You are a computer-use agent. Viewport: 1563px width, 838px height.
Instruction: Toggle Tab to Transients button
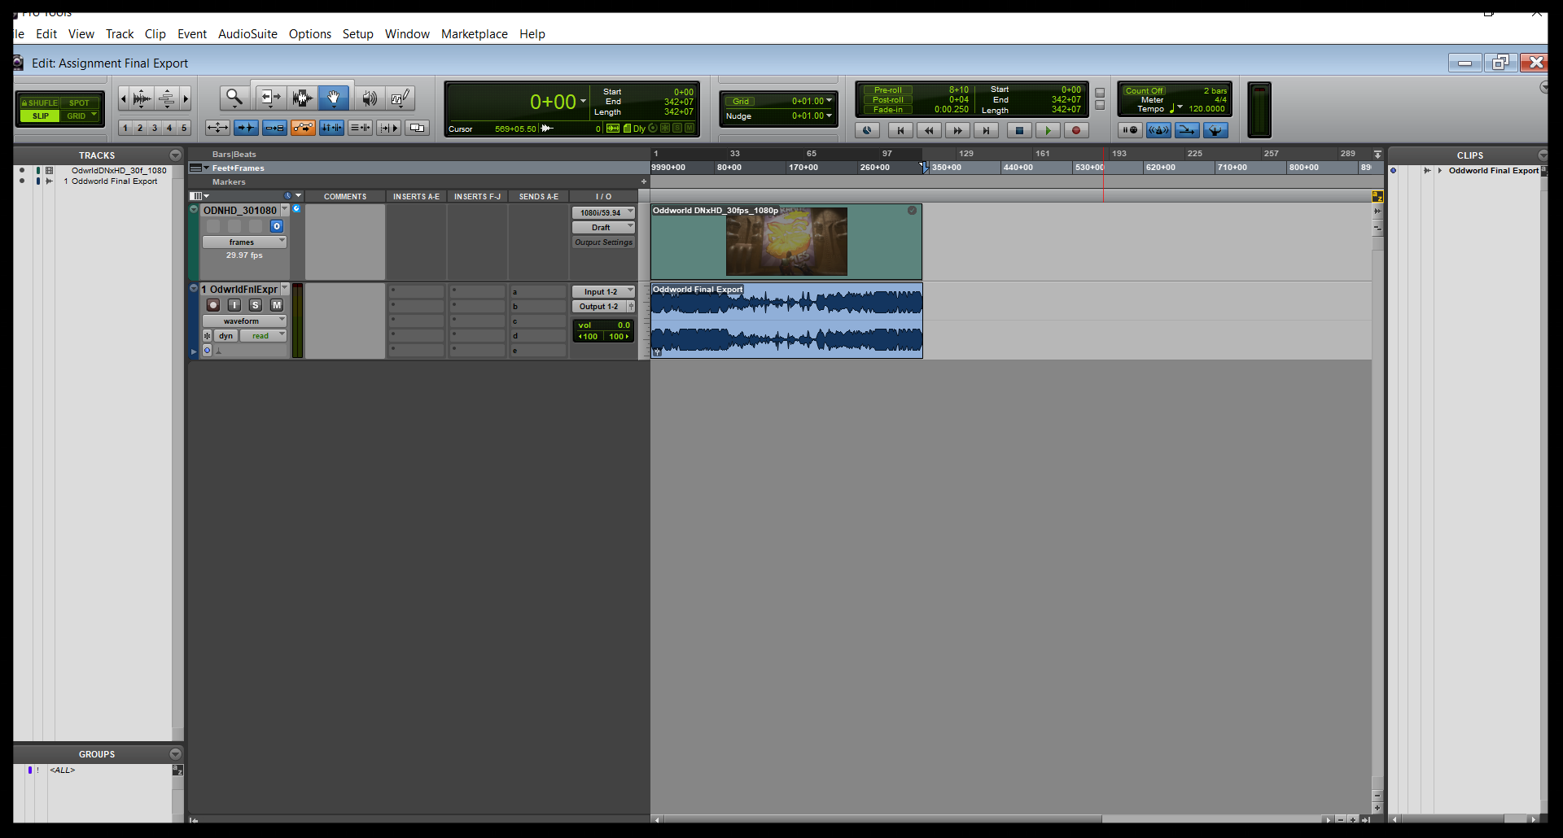246,128
